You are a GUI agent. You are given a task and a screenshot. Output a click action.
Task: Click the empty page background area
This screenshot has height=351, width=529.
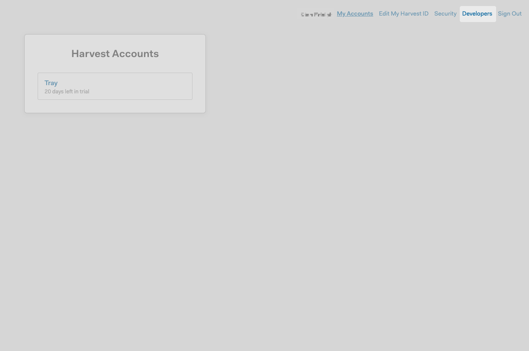point(346,216)
